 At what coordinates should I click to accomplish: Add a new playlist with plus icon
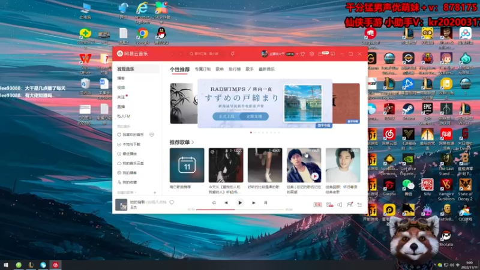click(x=155, y=193)
